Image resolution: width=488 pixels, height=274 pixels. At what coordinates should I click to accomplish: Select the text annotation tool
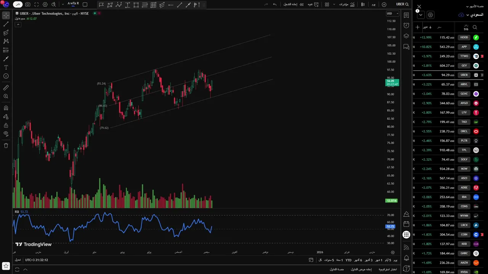[x=6, y=67]
